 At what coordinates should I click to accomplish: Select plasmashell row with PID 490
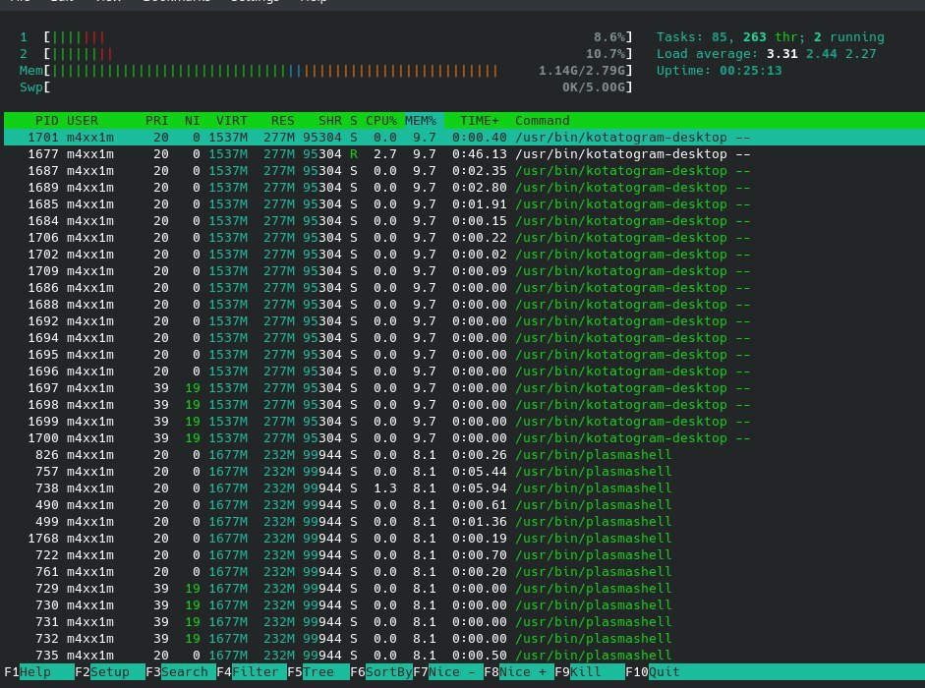coord(464,505)
